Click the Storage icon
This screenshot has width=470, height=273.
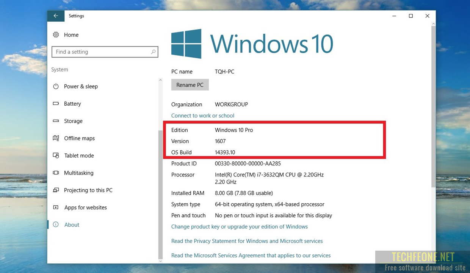pyautogui.click(x=55, y=121)
